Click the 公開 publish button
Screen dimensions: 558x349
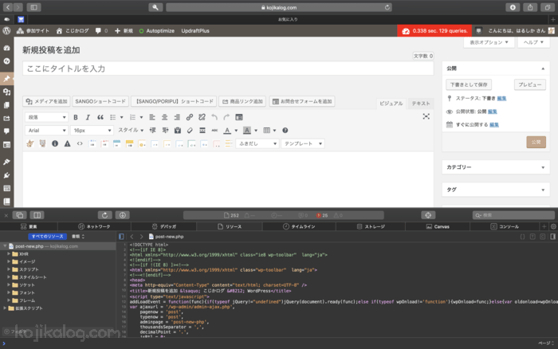536,142
